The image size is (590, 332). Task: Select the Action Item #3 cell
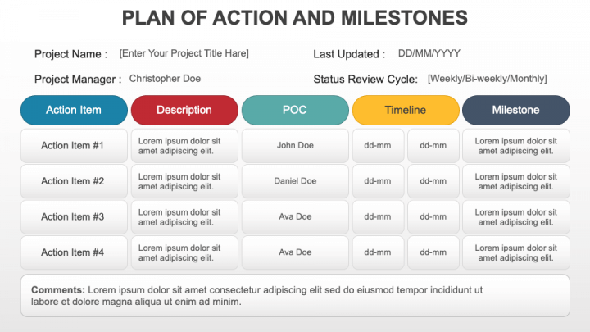74,216
